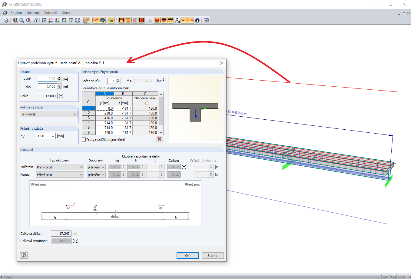This screenshot has width=411, height=279.
Task: Open the Okno menu
Action: pos(66,13)
